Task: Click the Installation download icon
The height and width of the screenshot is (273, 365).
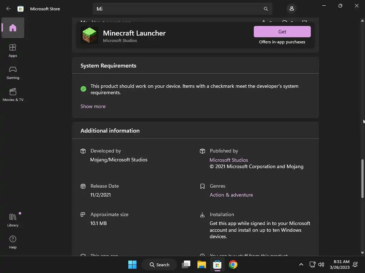Action: pyautogui.click(x=202, y=215)
